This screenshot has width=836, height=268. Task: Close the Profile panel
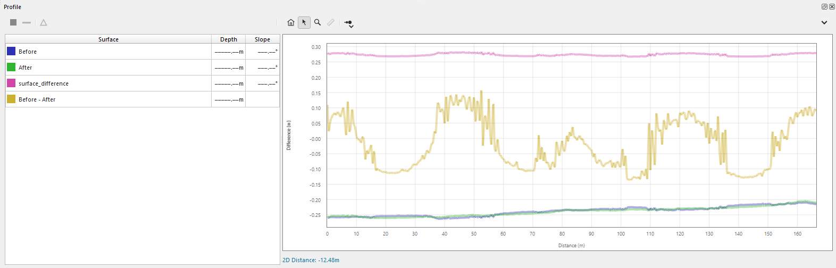832,7
